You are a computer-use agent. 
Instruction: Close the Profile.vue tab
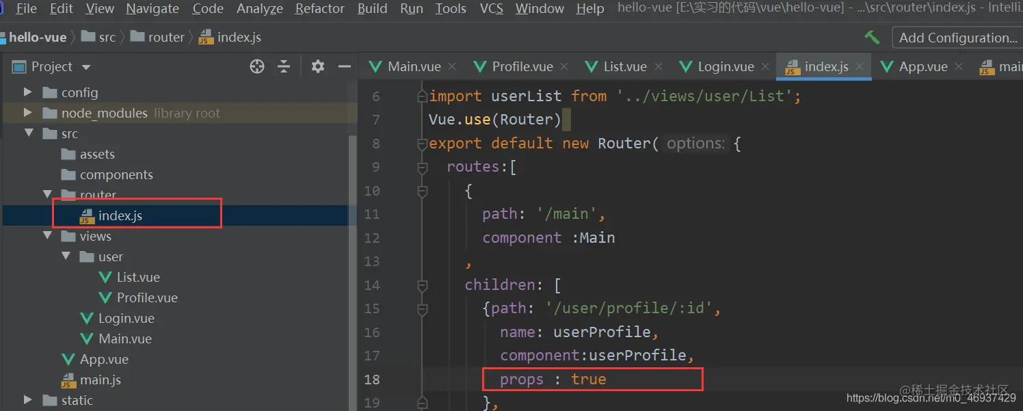click(564, 66)
